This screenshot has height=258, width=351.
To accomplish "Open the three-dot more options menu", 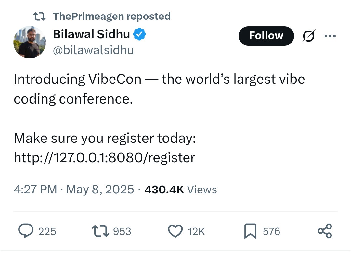I will point(330,36).
